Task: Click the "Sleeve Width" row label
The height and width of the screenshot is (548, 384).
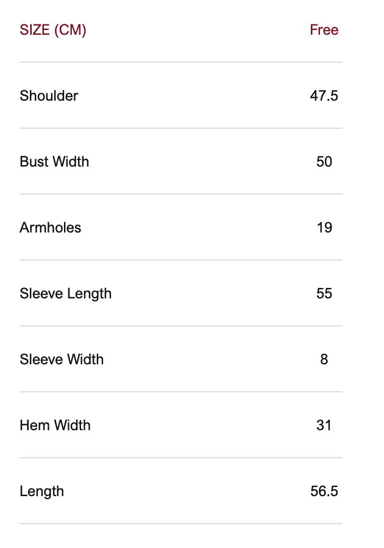Action: (62, 359)
